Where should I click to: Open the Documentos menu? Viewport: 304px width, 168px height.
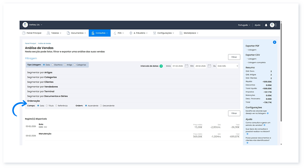click(x=77, y=33)
